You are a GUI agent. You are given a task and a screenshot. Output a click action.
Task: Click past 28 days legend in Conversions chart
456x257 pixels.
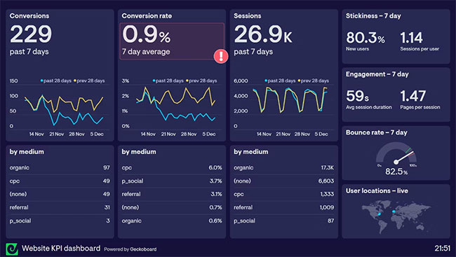56,81
